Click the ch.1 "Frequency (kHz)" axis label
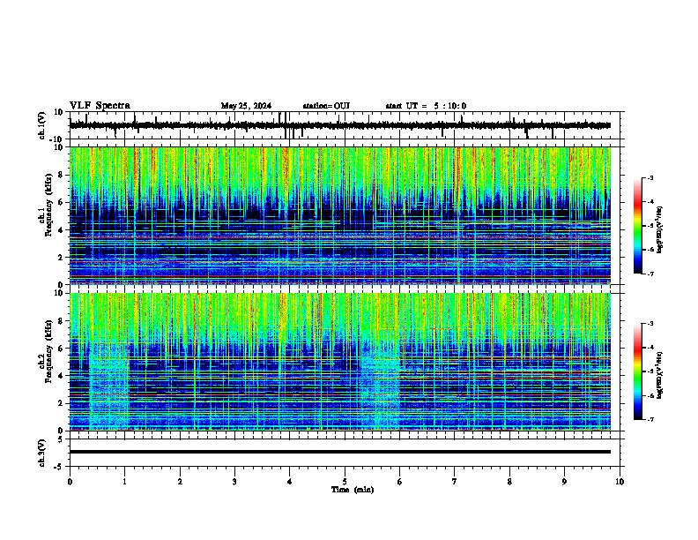The width and height of the screenshot is (698, 540). pos(48,205)
